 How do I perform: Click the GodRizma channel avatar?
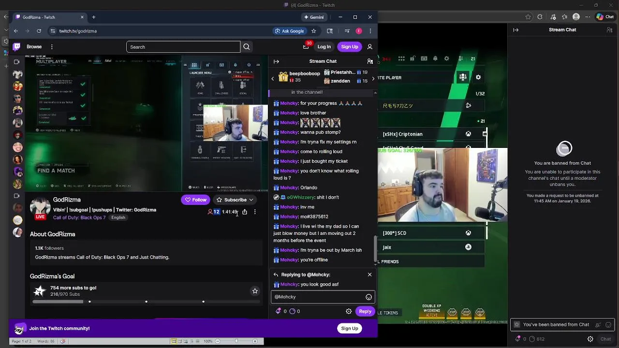(40, 207)
